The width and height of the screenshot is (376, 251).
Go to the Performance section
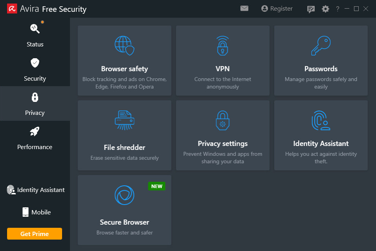coord(35,138)
